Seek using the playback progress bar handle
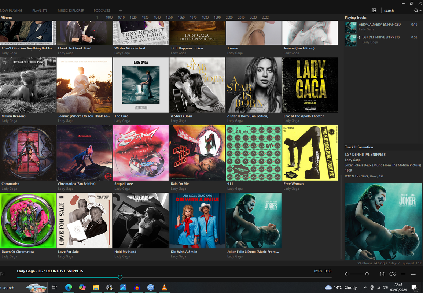The height and width of the screenshot is (293, 423). (120, 277)
